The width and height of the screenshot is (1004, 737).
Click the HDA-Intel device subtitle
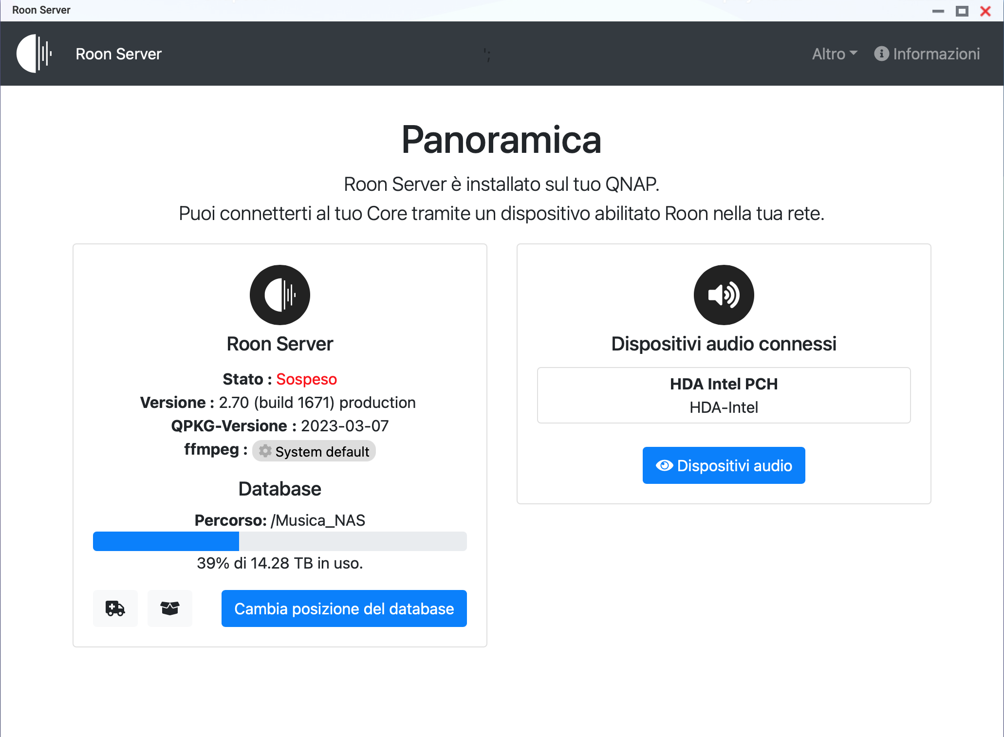(x=724, y=407)
